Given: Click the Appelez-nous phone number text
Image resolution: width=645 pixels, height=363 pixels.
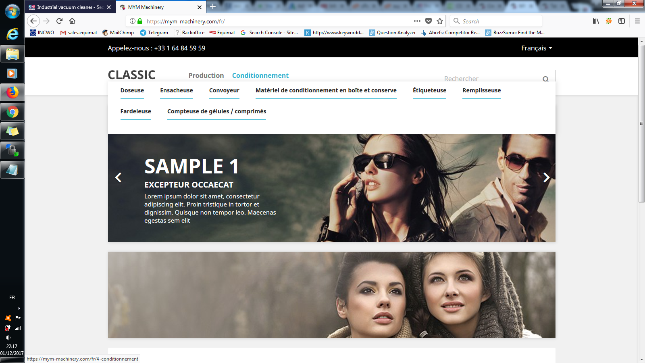Looking at the screenshot, I should [156, 48].
